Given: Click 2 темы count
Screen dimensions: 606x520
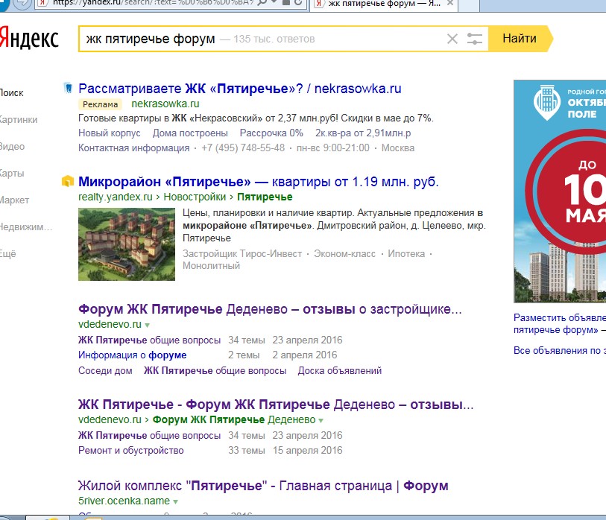Looking at the screenshot, I should (x=244, y=355).
